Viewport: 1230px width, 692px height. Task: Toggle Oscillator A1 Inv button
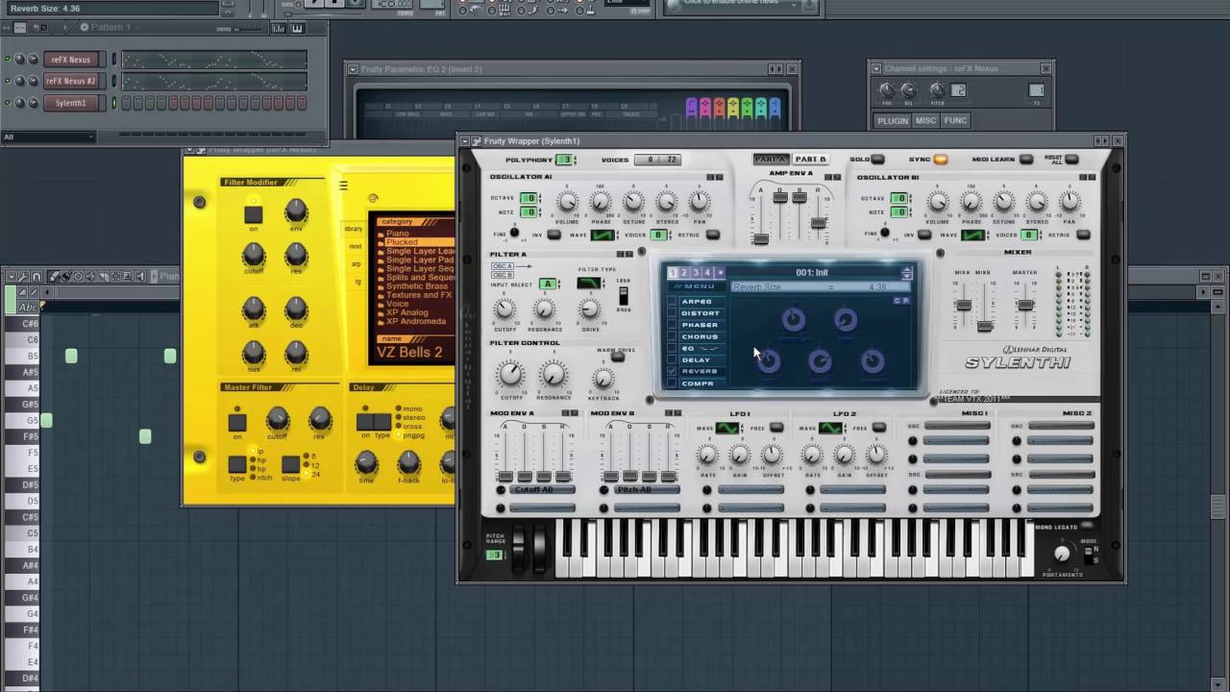pyautogui.click(x=553, y=235)
